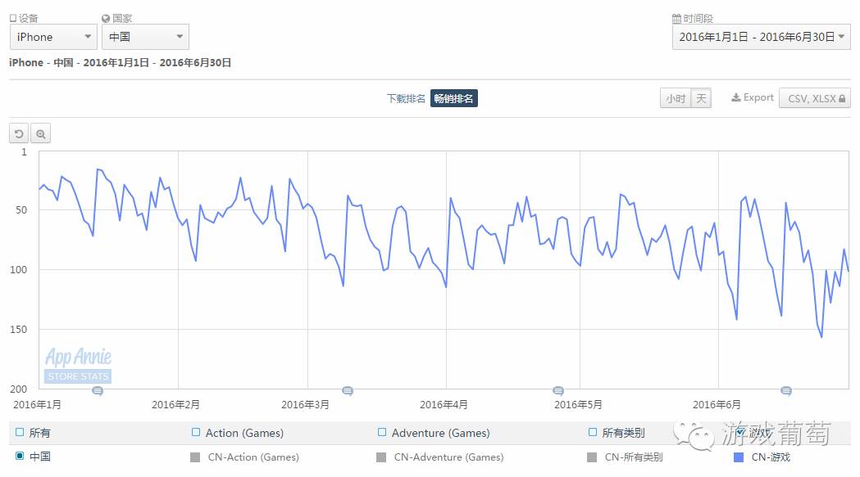This screenshot has width=860, height=477.
Task: Switch granularity to 小时 button
Action: click(x=676, y=99)
